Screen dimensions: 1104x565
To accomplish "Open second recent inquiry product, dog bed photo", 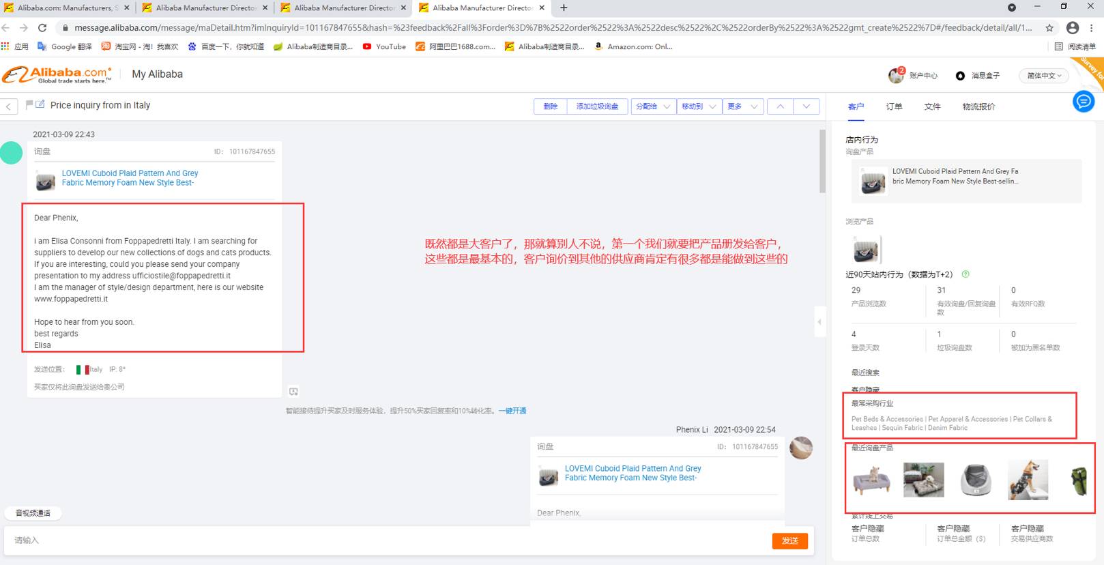I will tap(924, 480).
